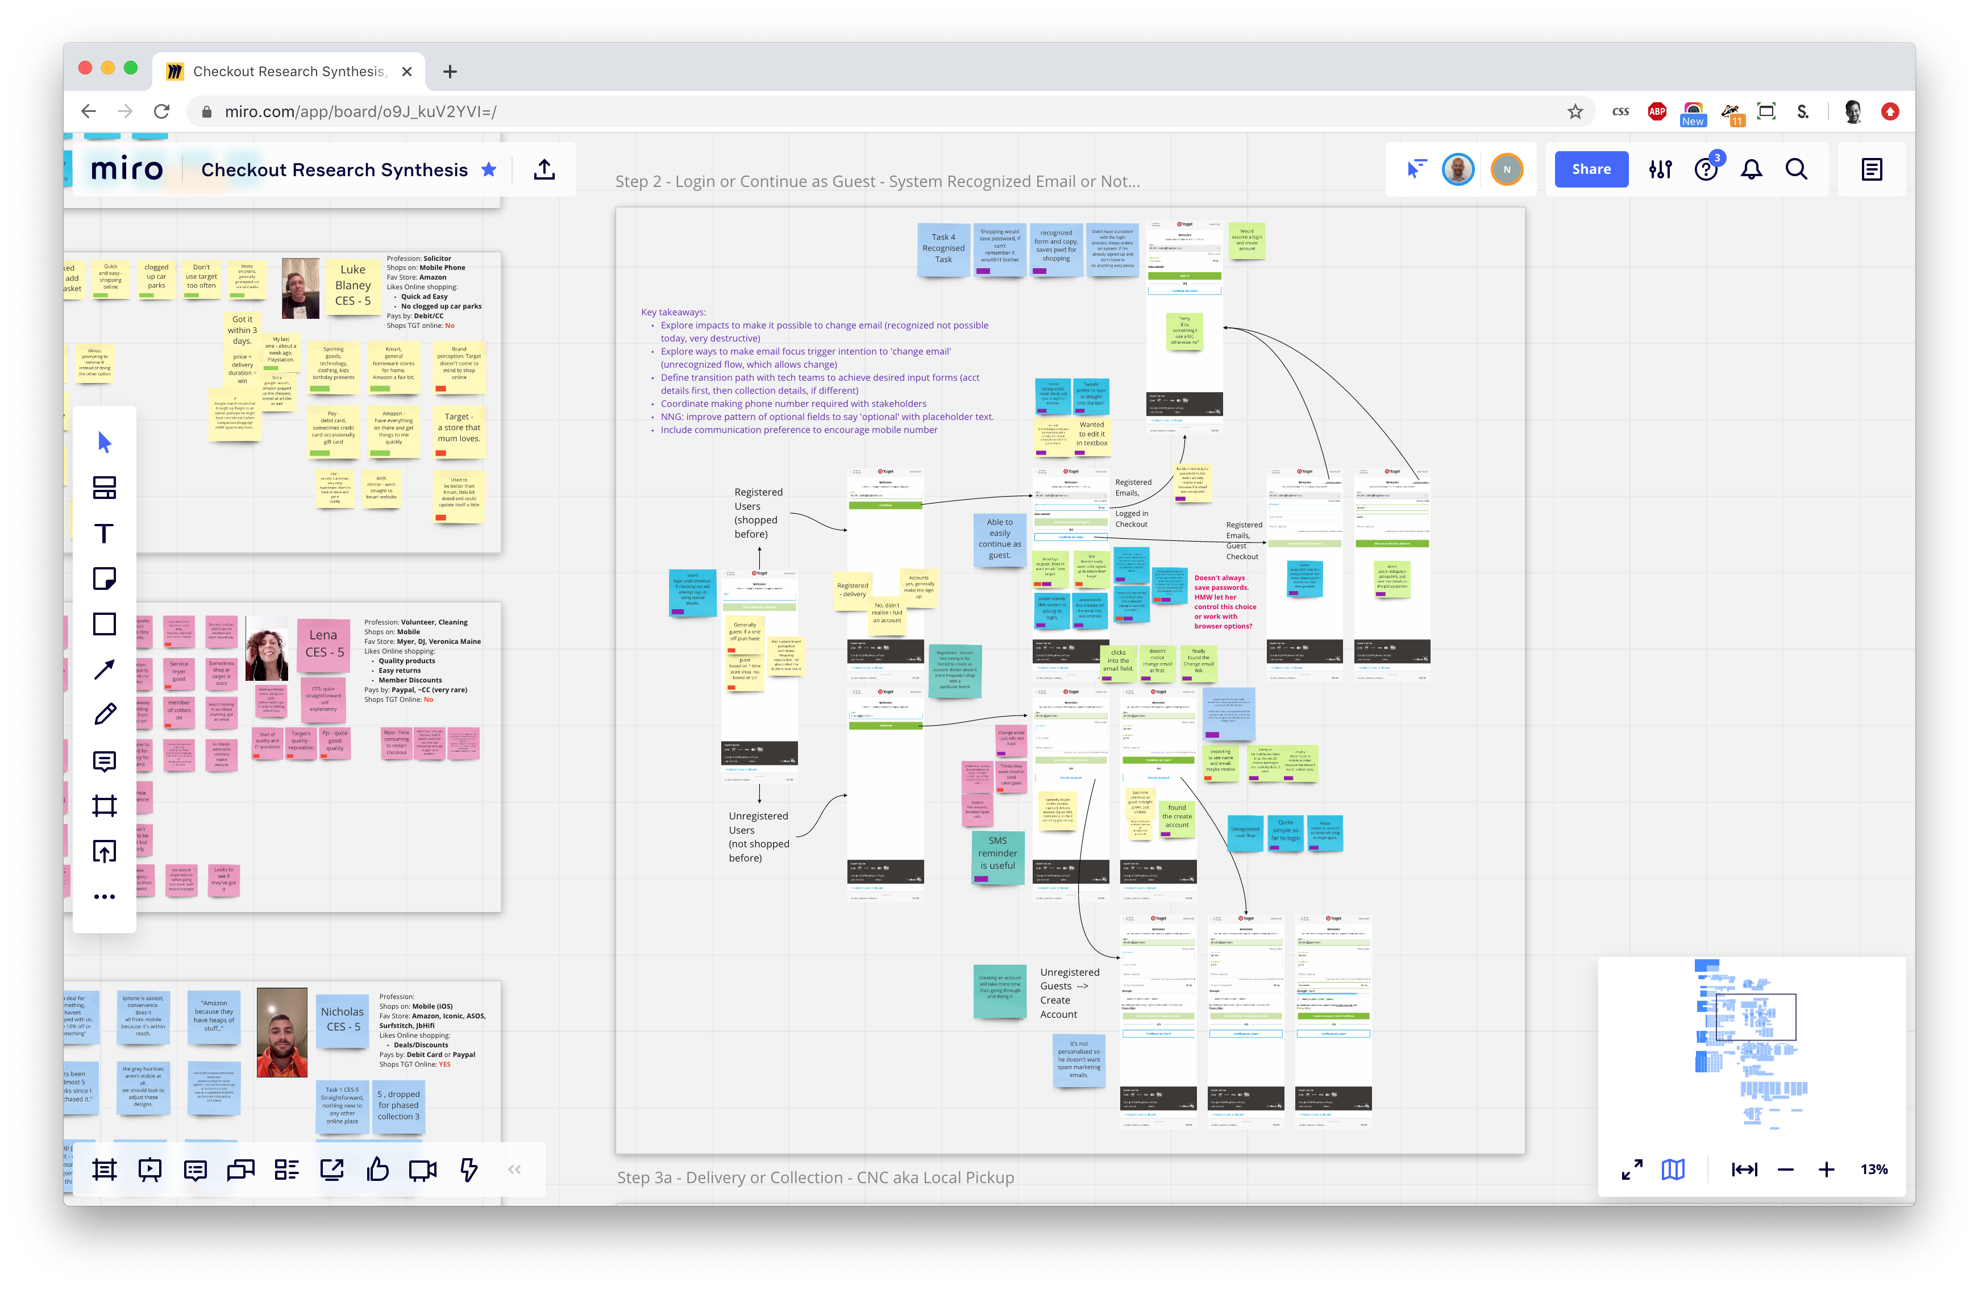
Task: Select the Comment tool in left toolbar
Action: [104, 760]
